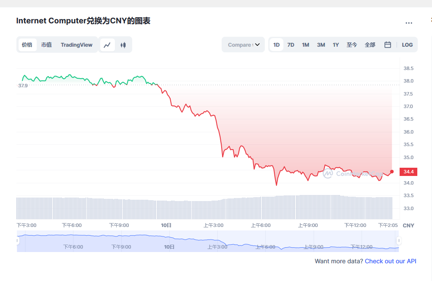The width and height of the screenshot is (432, 281).
Task: Select the 市值 tab
Action: click(47, 45)
